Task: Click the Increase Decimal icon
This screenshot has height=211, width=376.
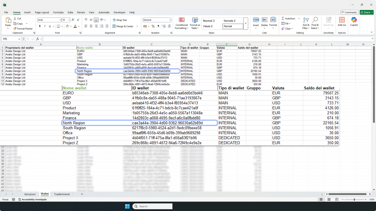Action: point(163,26)
